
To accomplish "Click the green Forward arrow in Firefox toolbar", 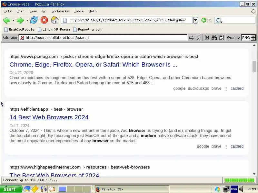I will tap(20, 20).
